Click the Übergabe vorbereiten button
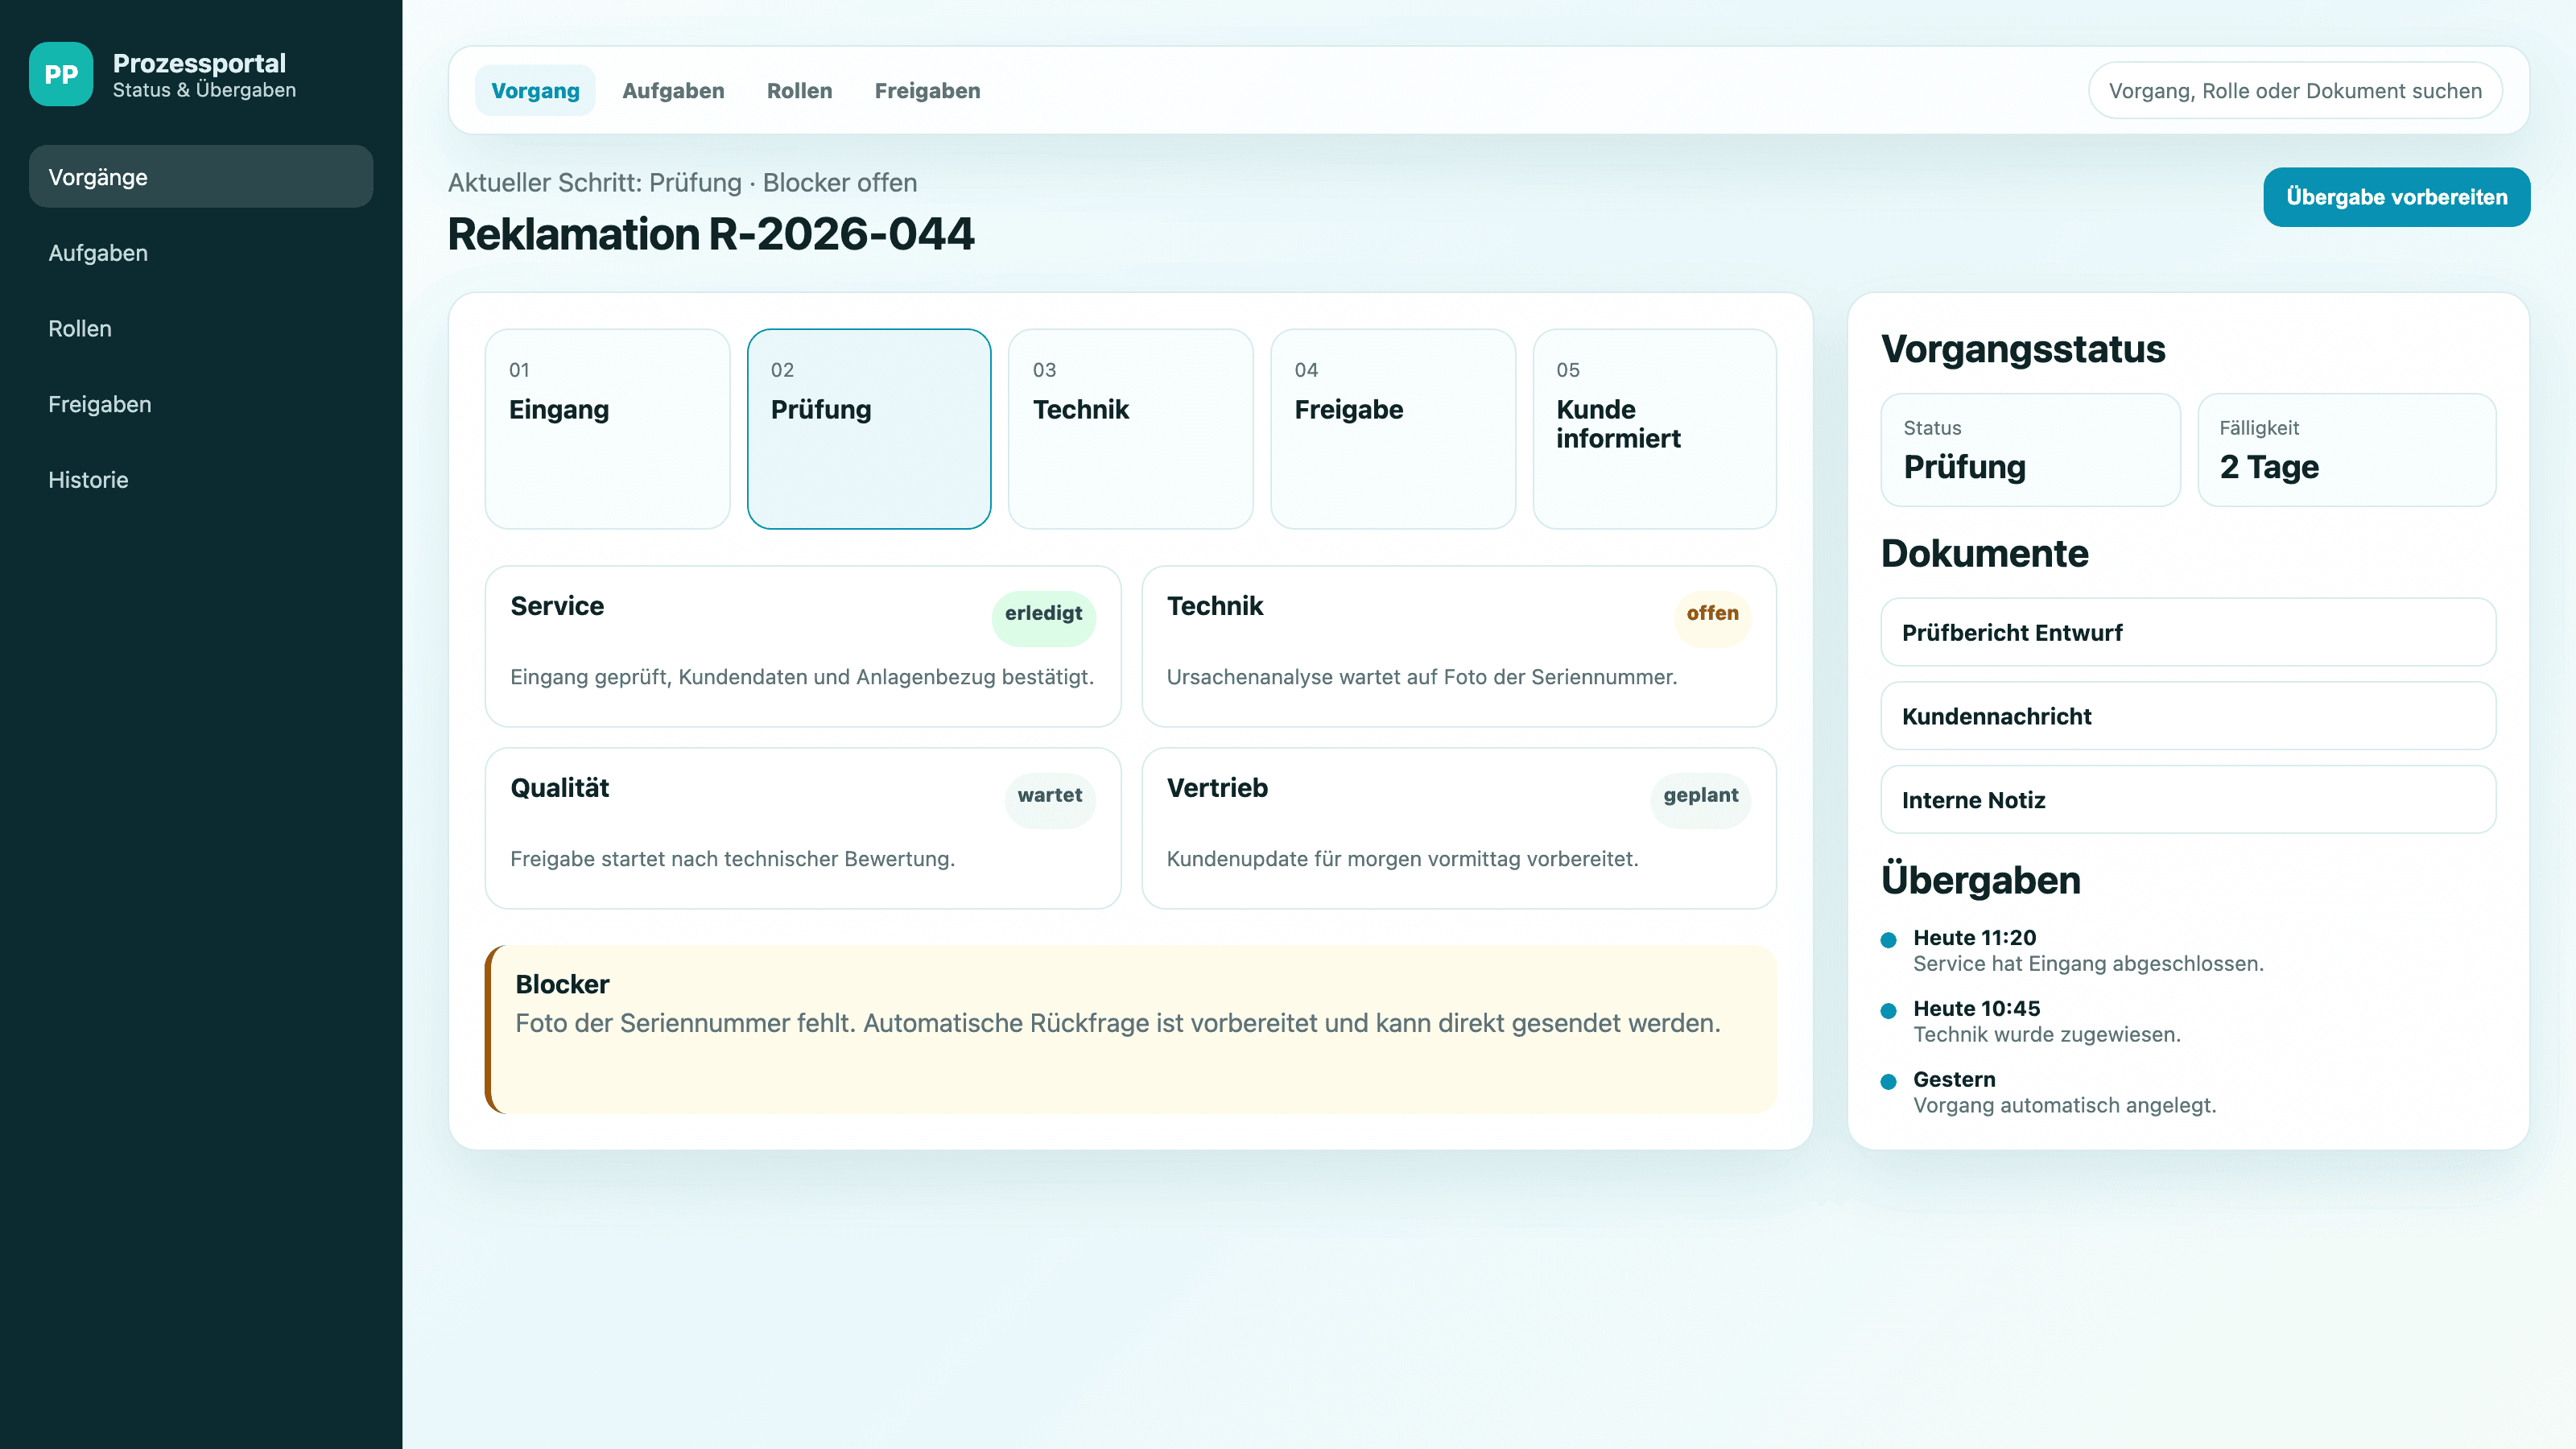Viewport: 2576px width, 1449px height. point(2396,197)
